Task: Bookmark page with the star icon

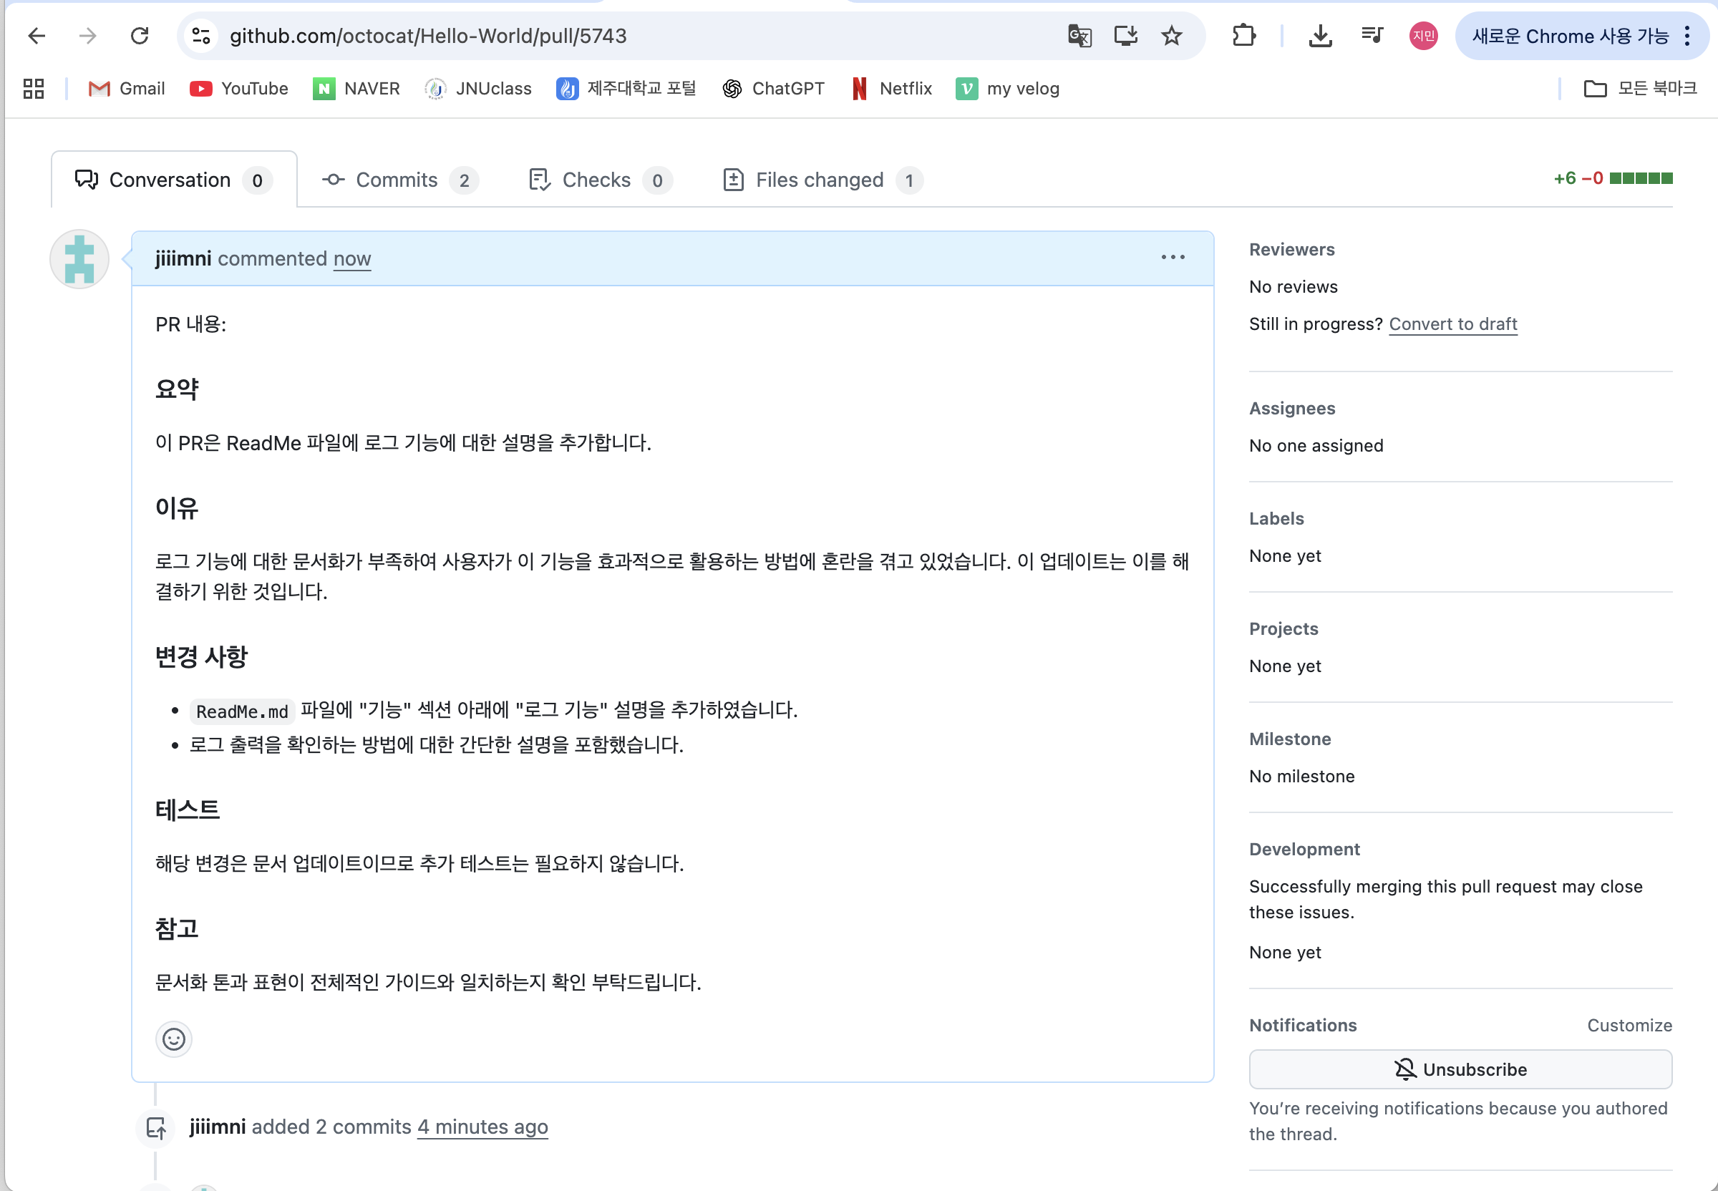Action: 1172,36
